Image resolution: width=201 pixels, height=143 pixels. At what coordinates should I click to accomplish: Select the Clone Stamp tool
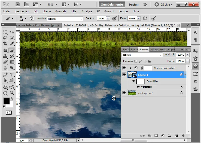click(5, 56)
